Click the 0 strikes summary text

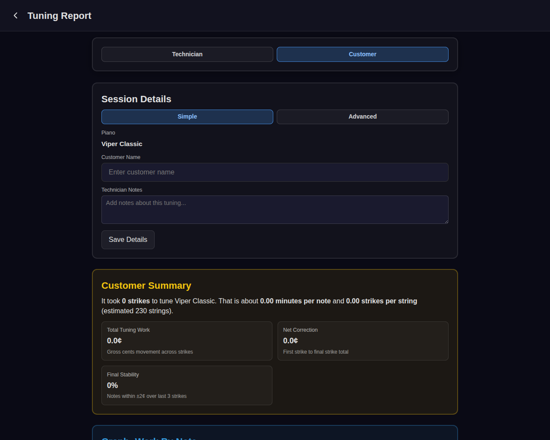pyautogui.click(x=135, y=301)
